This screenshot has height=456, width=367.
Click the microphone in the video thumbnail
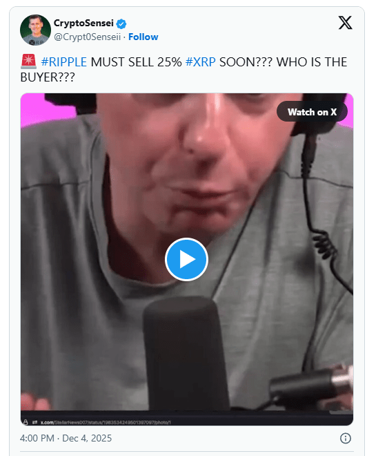pyautogui.click(x=186, y=353)
